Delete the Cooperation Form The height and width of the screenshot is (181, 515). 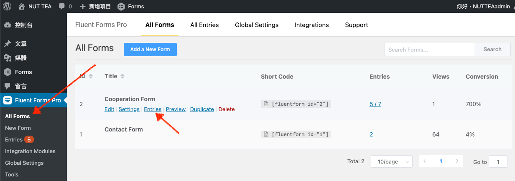227,109
